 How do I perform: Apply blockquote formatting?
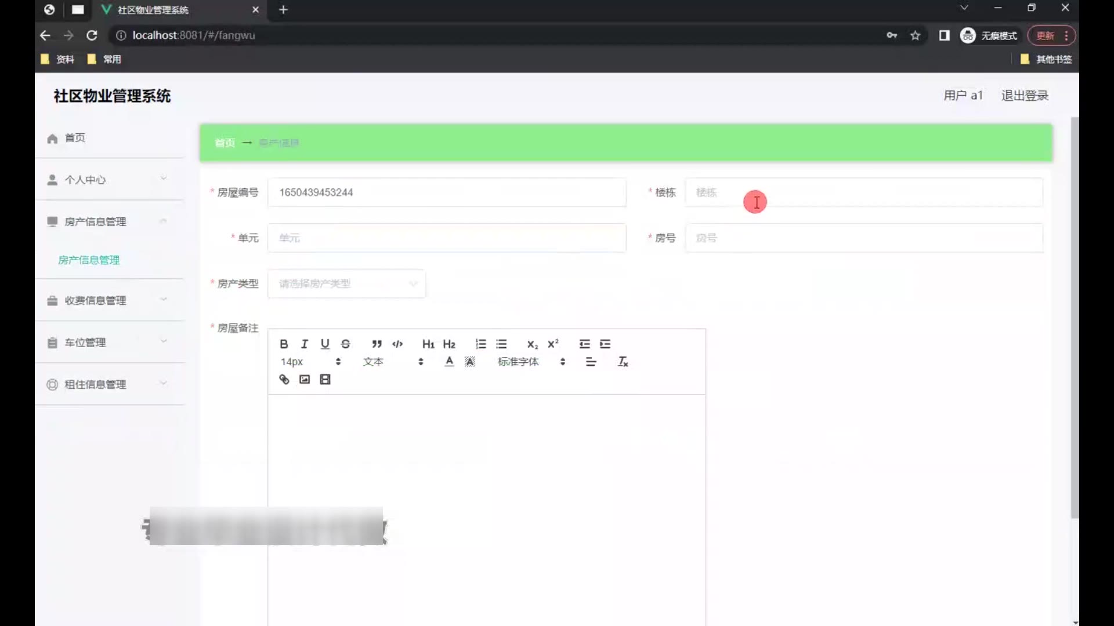[x=377, y=344]
